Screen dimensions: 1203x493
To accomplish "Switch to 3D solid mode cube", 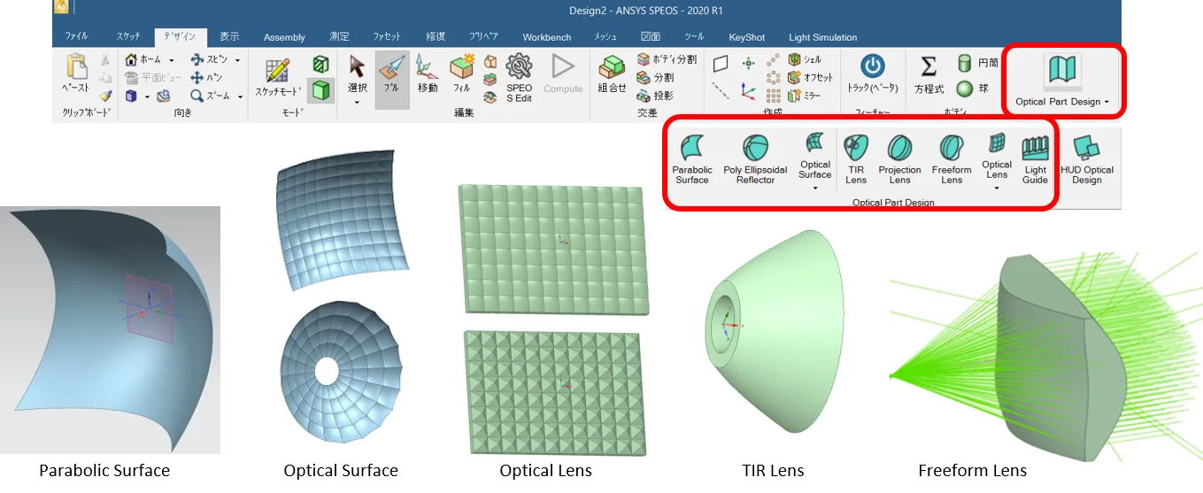I will (x=320, y=89).
